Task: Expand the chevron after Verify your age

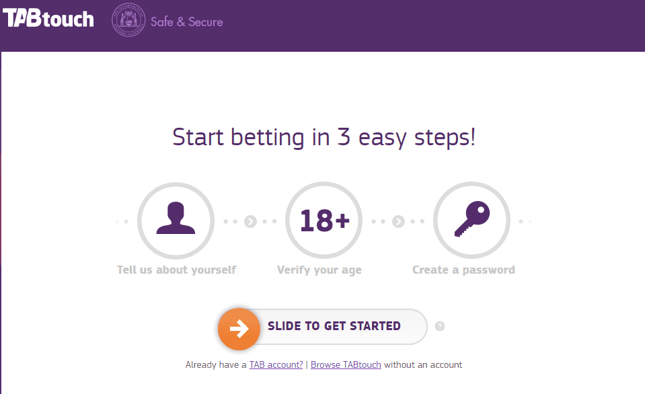Action: [399, 221]
